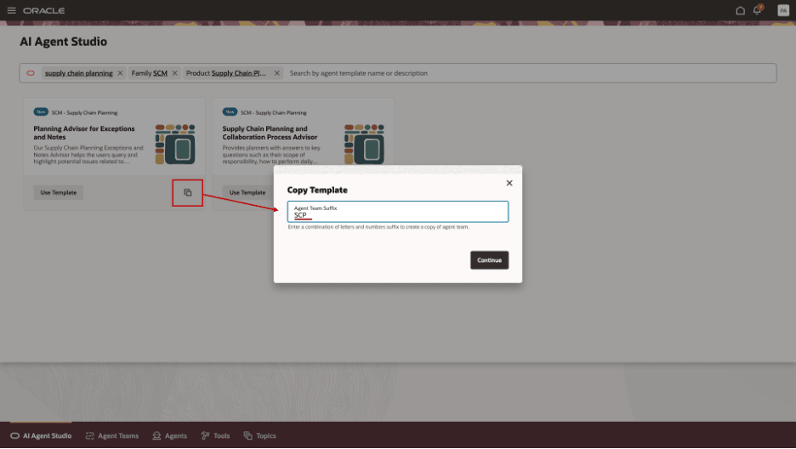Click the Oracle logo
Screen dimensions: 796x449
click(x=43, y=11)
